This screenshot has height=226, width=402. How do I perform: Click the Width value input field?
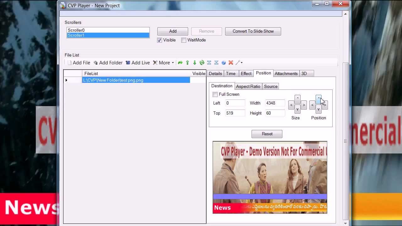(275, 103)
